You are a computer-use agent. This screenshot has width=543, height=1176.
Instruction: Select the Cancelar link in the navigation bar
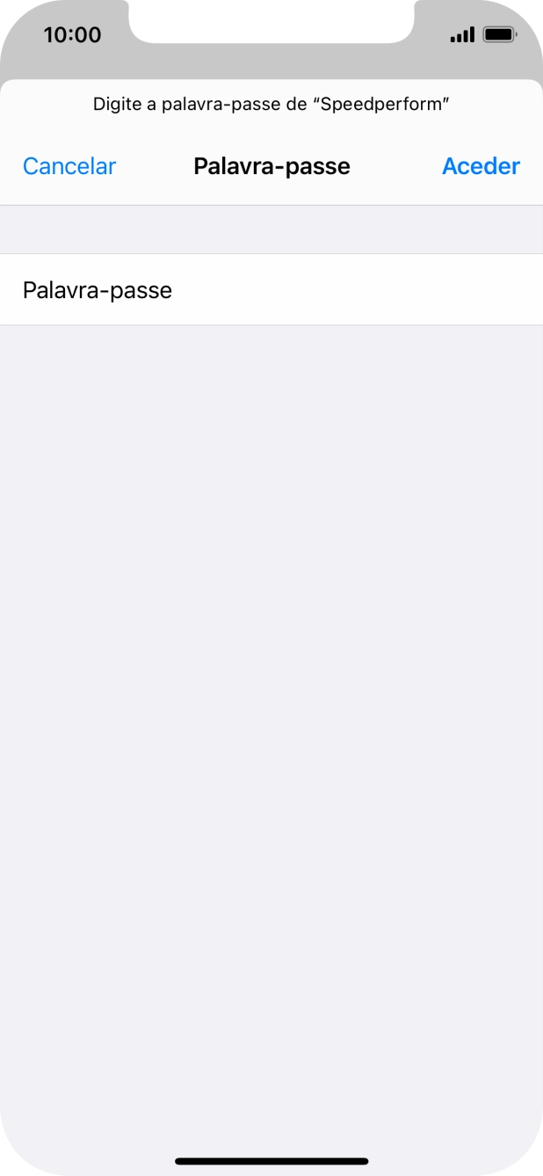[69, 166]
